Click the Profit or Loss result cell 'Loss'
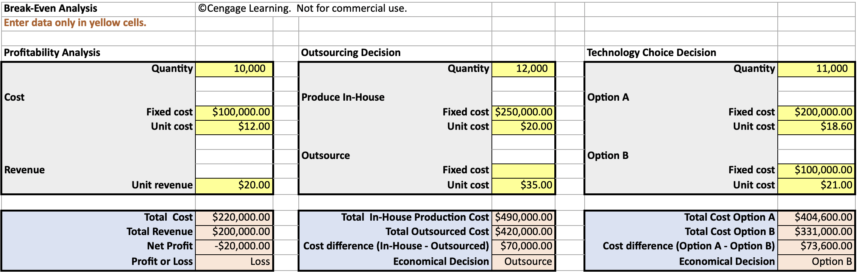 [x=234, y=262]
